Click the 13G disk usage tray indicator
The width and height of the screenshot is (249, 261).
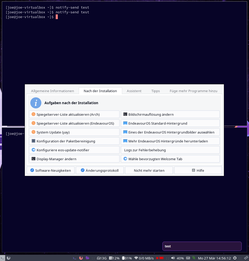pos(101,258)
